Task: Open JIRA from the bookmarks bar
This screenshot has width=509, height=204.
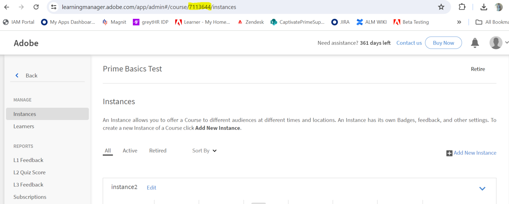Action: [340, 22]
